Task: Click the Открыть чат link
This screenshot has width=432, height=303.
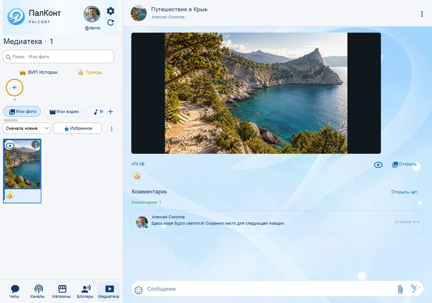Action: pyautogui.click(x=404, y=192)
